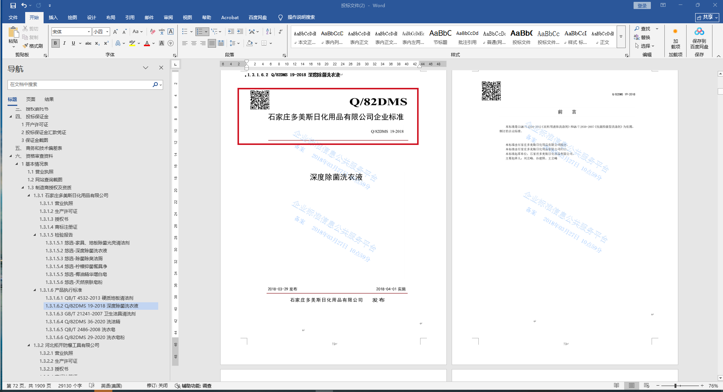Pick up formatting with 格式刷 Format Painter
The height and width of the screenshot is (392, 723).
pyautogui.click(x=33, y=46)
